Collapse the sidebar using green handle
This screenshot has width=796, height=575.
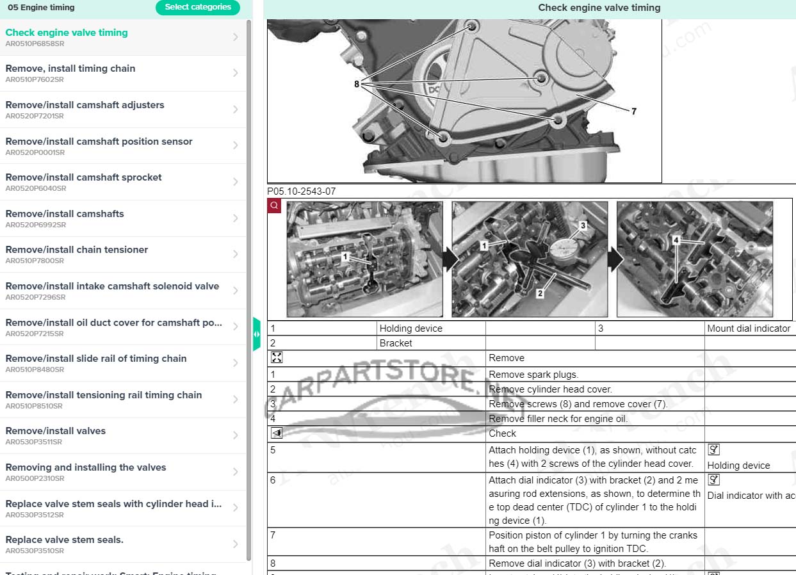[x=257, y=334]
